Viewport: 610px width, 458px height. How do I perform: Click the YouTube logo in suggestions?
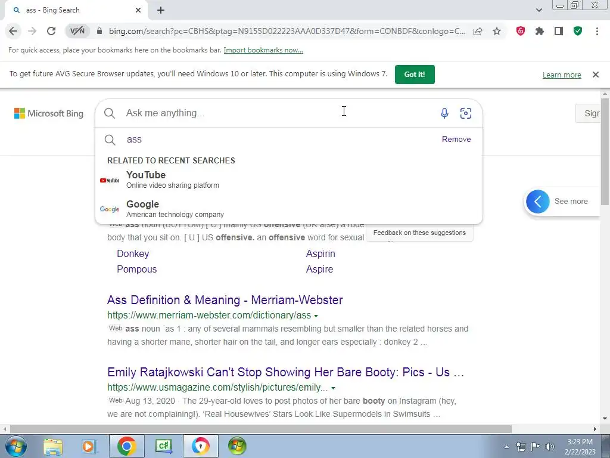pyautogui.click(x=110, y=180)
